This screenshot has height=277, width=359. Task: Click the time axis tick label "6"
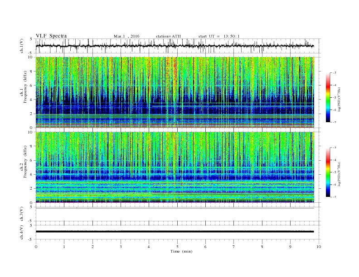pos(205,247)
